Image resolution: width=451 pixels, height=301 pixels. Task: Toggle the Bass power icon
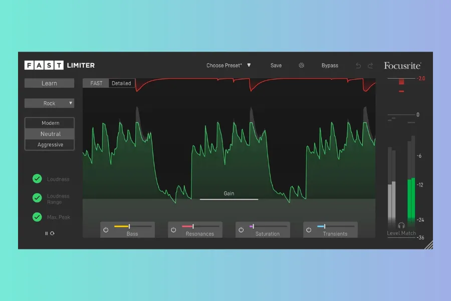coord(106,230)
